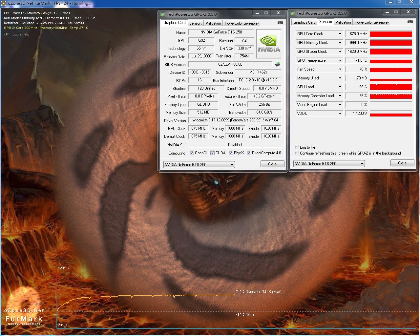Click the Memory Controller Load graph
The image size is (420, 336).
point(391,96)
